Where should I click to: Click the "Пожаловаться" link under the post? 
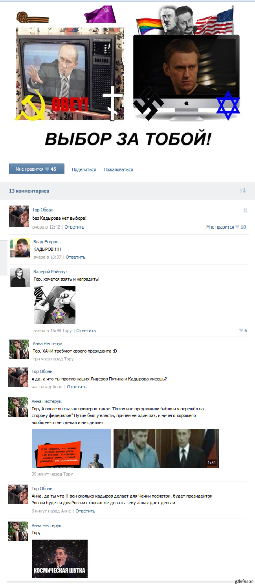118,170
